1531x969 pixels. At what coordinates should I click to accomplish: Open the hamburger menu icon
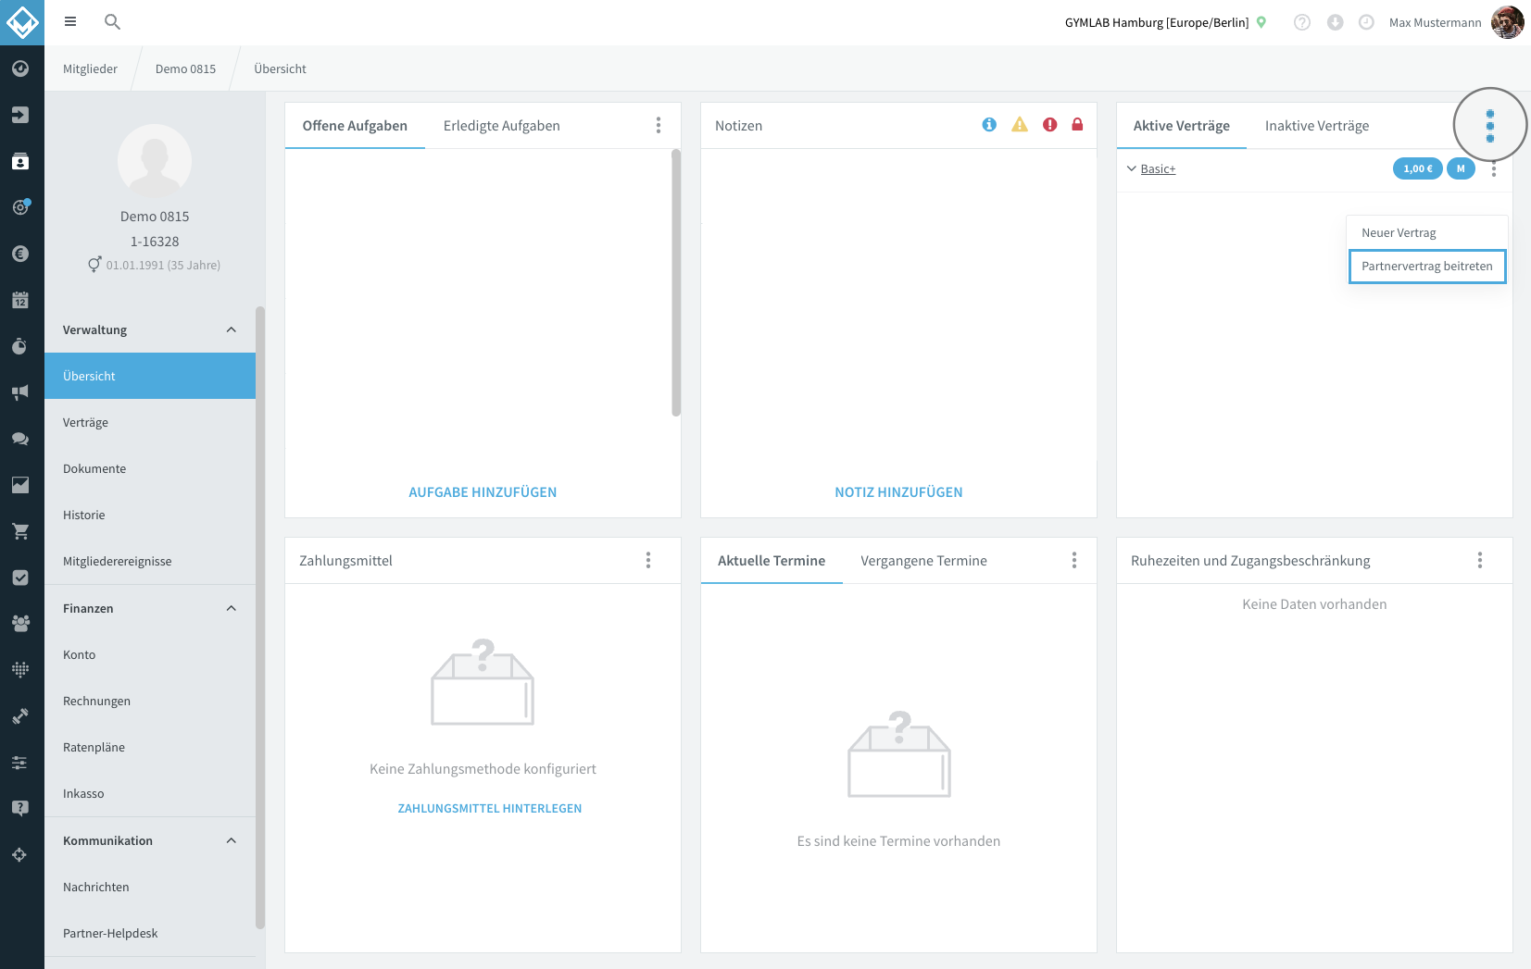(x=70, y=21)
